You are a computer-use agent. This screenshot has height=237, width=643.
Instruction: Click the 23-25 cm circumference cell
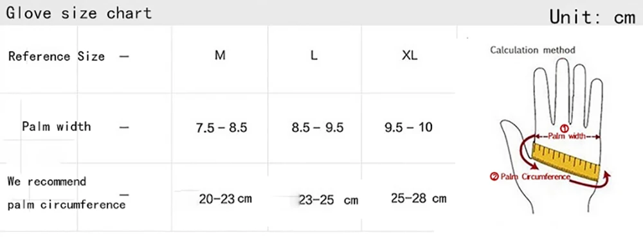(329, 200)
